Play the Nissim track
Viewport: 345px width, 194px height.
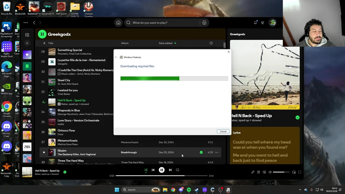(44, 152)
